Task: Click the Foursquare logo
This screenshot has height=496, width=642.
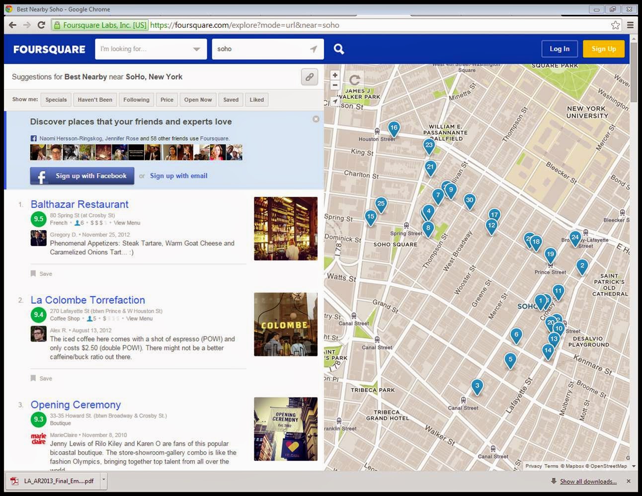Action: (x=49, y=49)
